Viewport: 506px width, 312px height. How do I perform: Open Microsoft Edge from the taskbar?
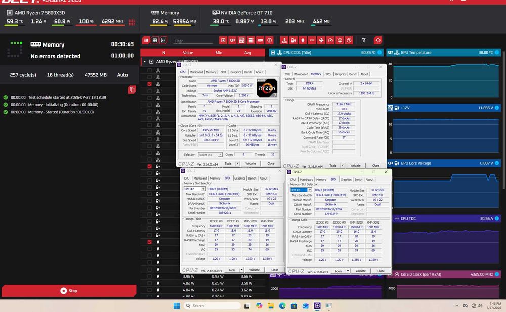click(x=282, y=306)
